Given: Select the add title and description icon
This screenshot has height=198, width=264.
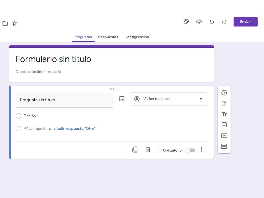Looking at the screenshot, I should pyautogui.click(x=224, y=114).
